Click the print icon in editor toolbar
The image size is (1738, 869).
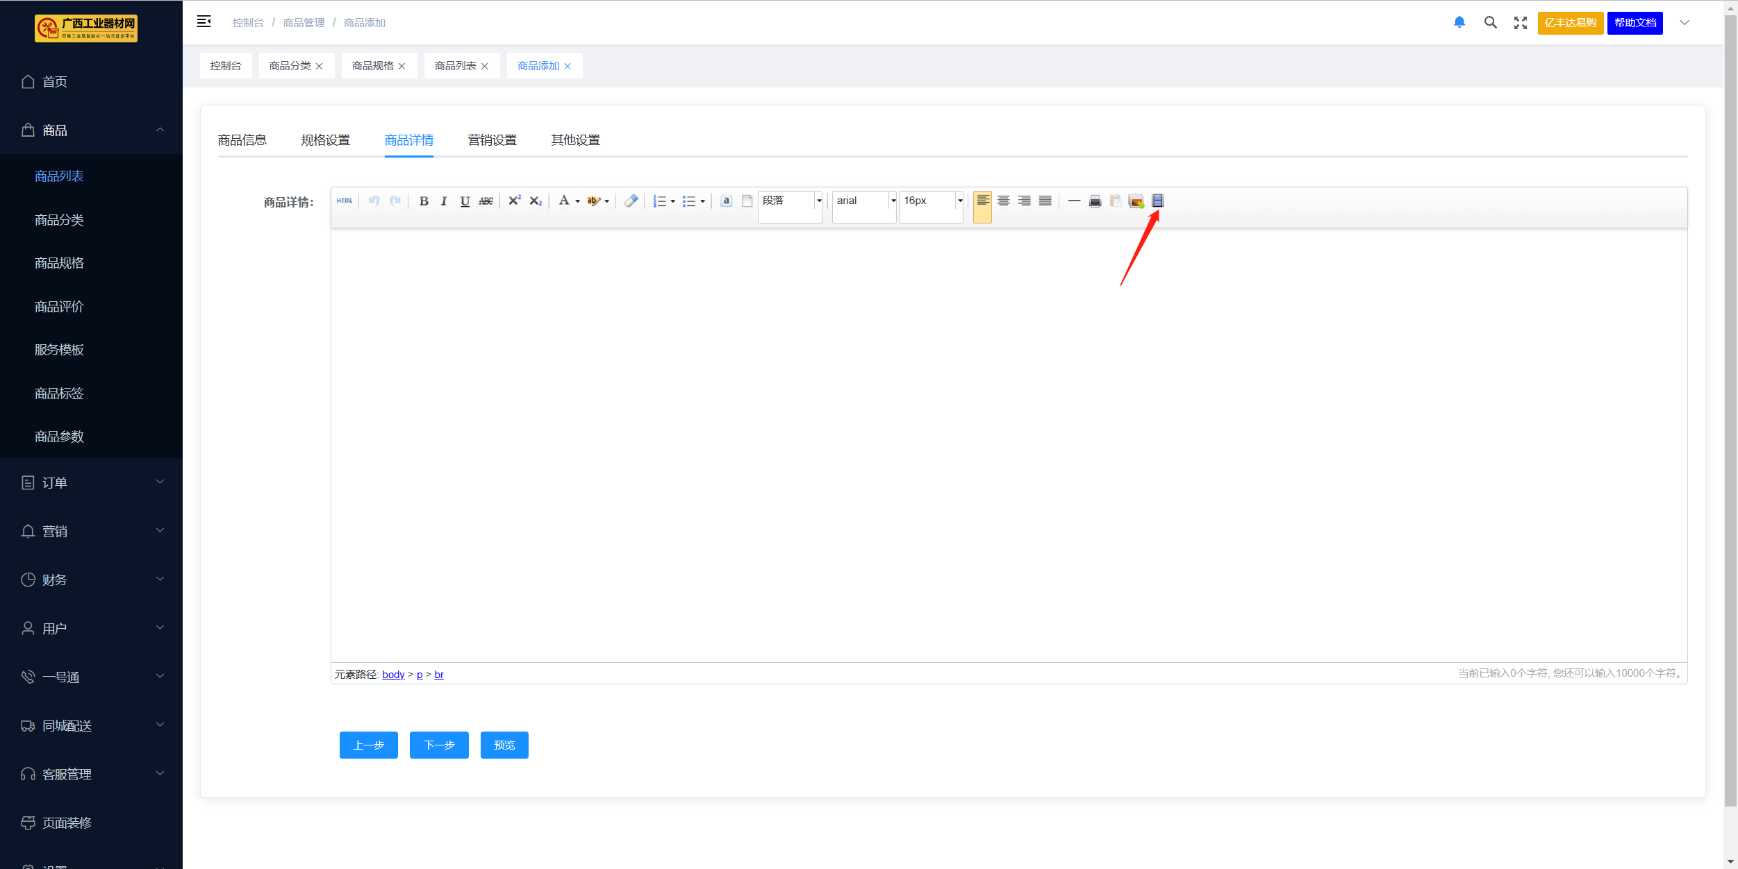click(1095, 201)
